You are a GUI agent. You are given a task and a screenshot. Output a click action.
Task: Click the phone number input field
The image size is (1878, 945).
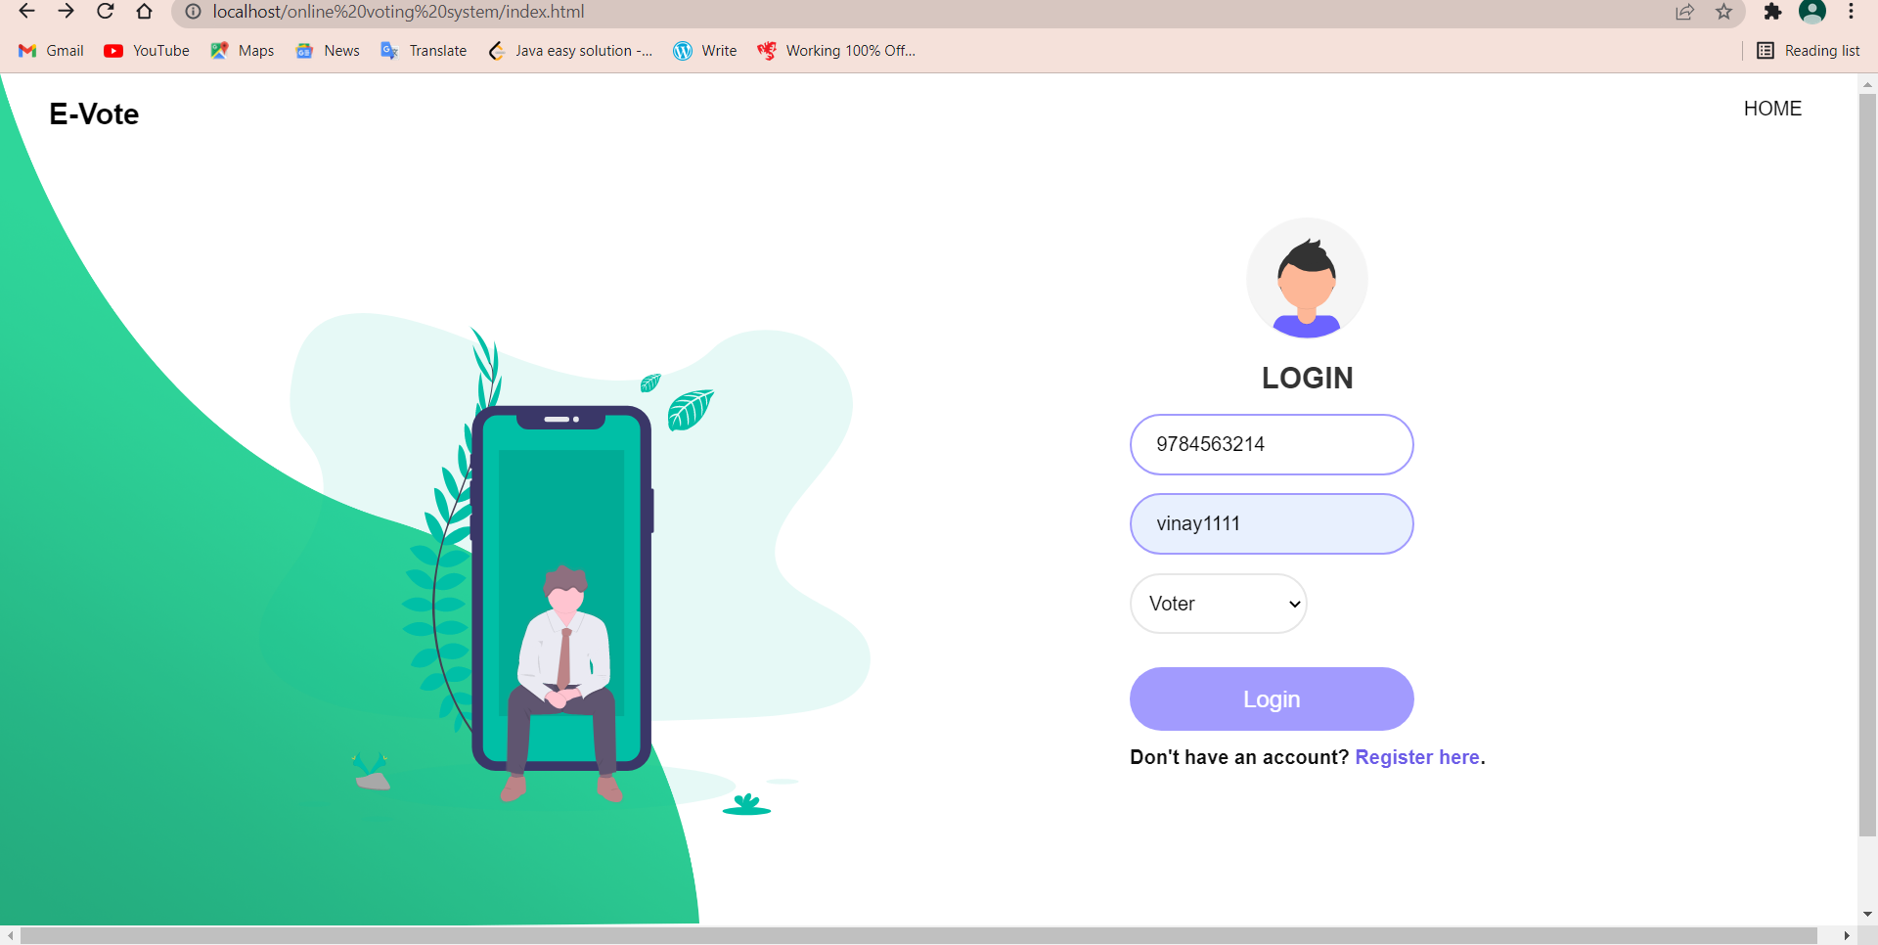[x=1271, y=444]
